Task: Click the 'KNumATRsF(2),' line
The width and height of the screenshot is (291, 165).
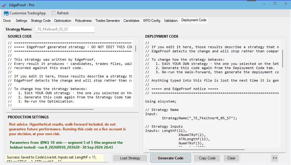Action: (x=192, y=135)
